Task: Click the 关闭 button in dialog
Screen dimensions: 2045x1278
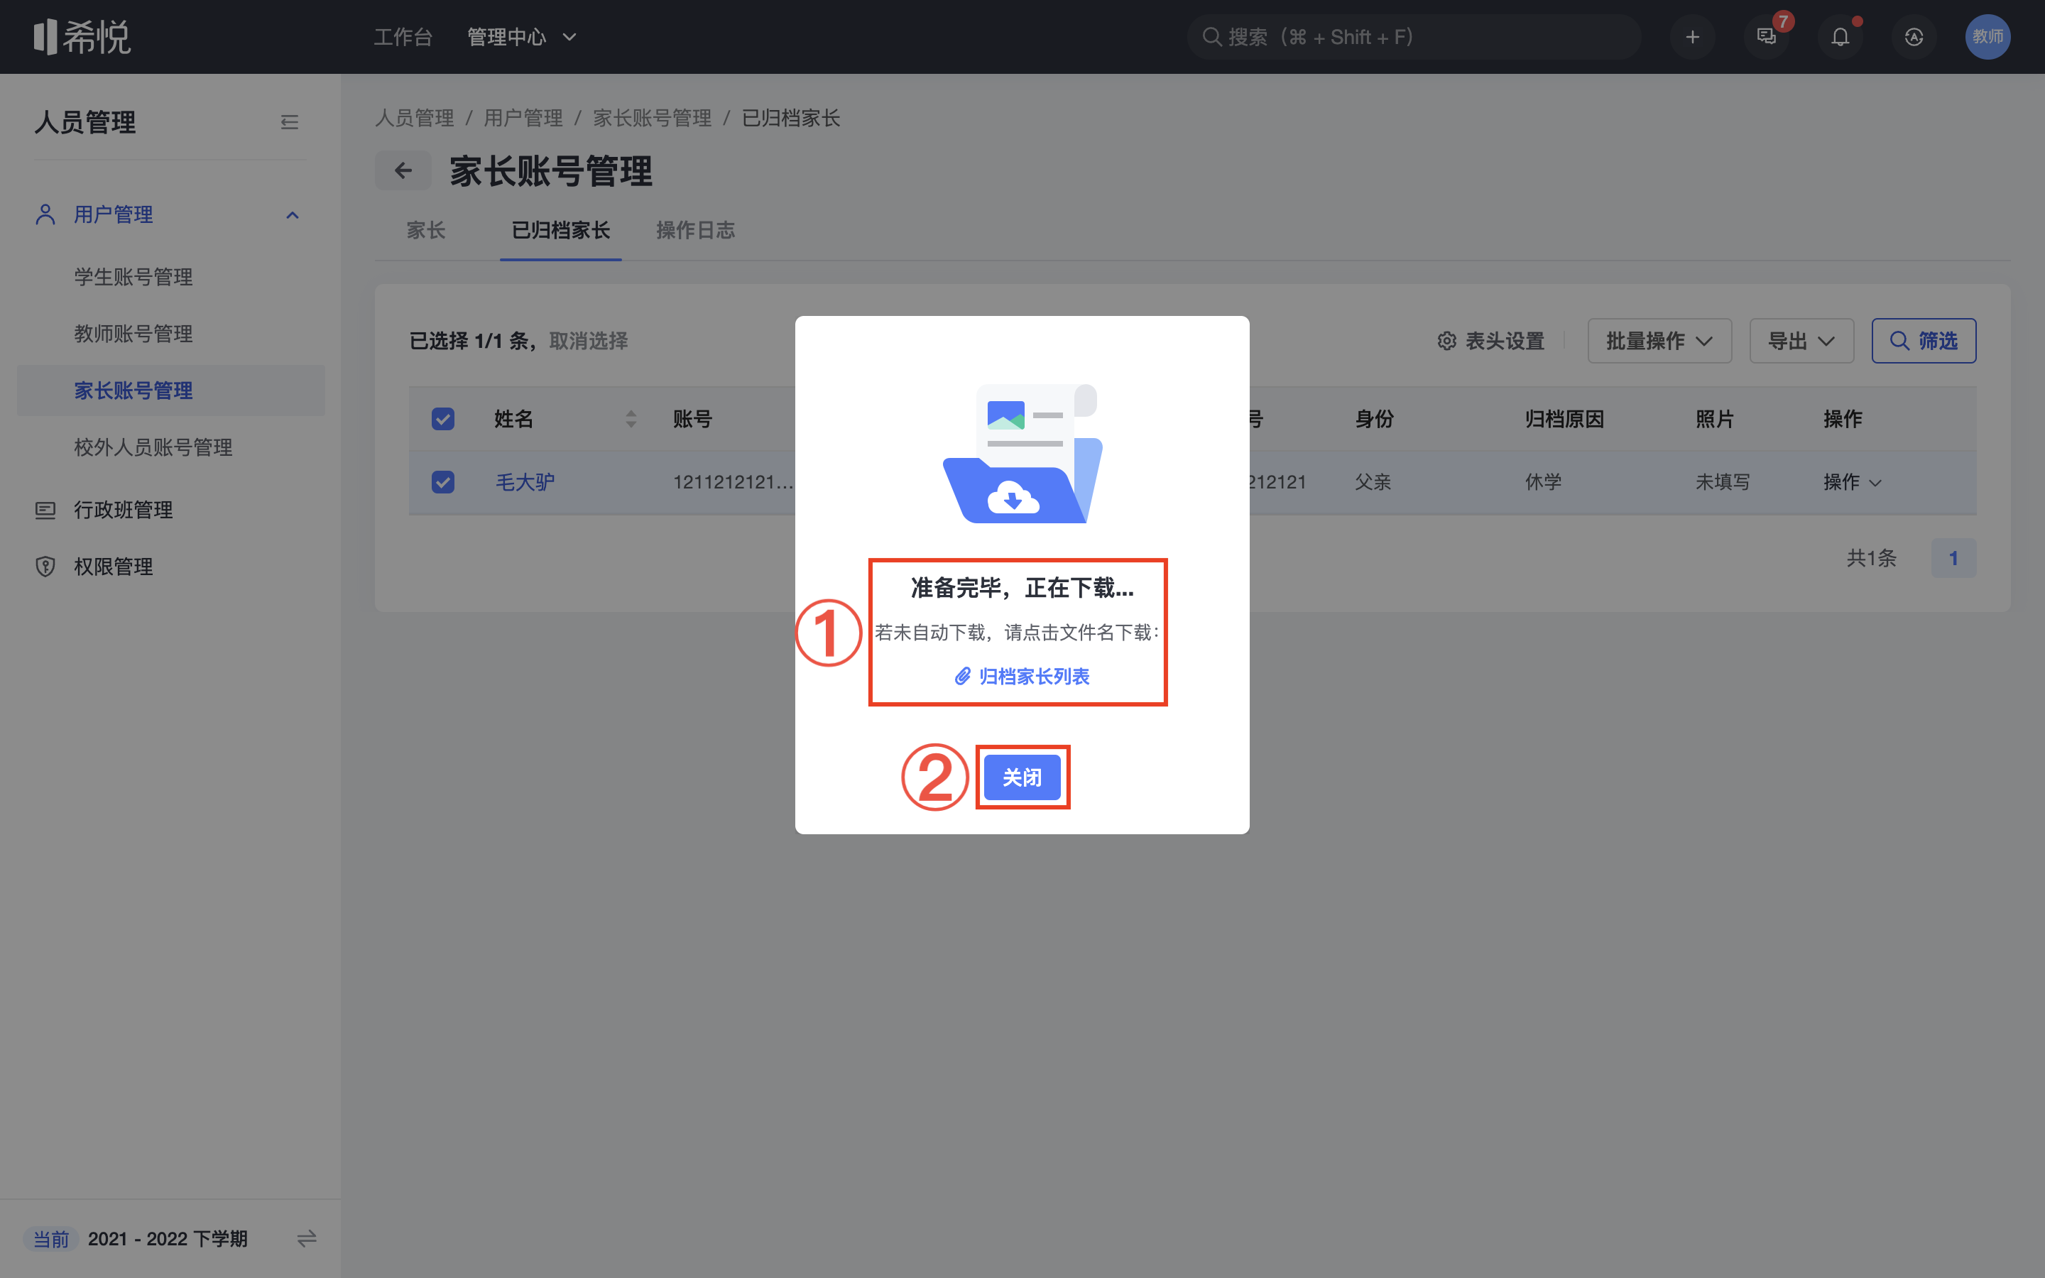Action: click(1022, 777)
